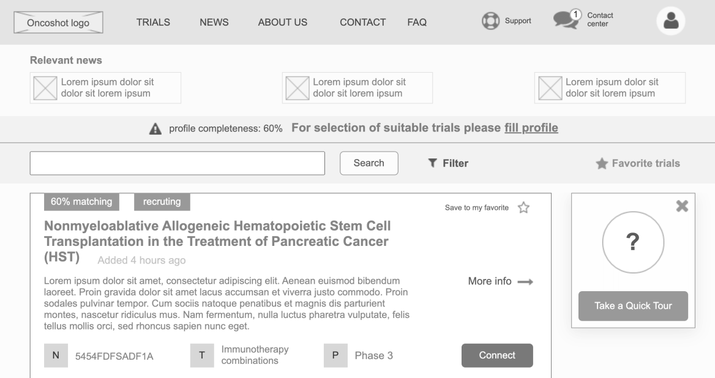The image size is (715, 378).
Task: Open the TRIALS menu item
Action: [x=153, y=22]
